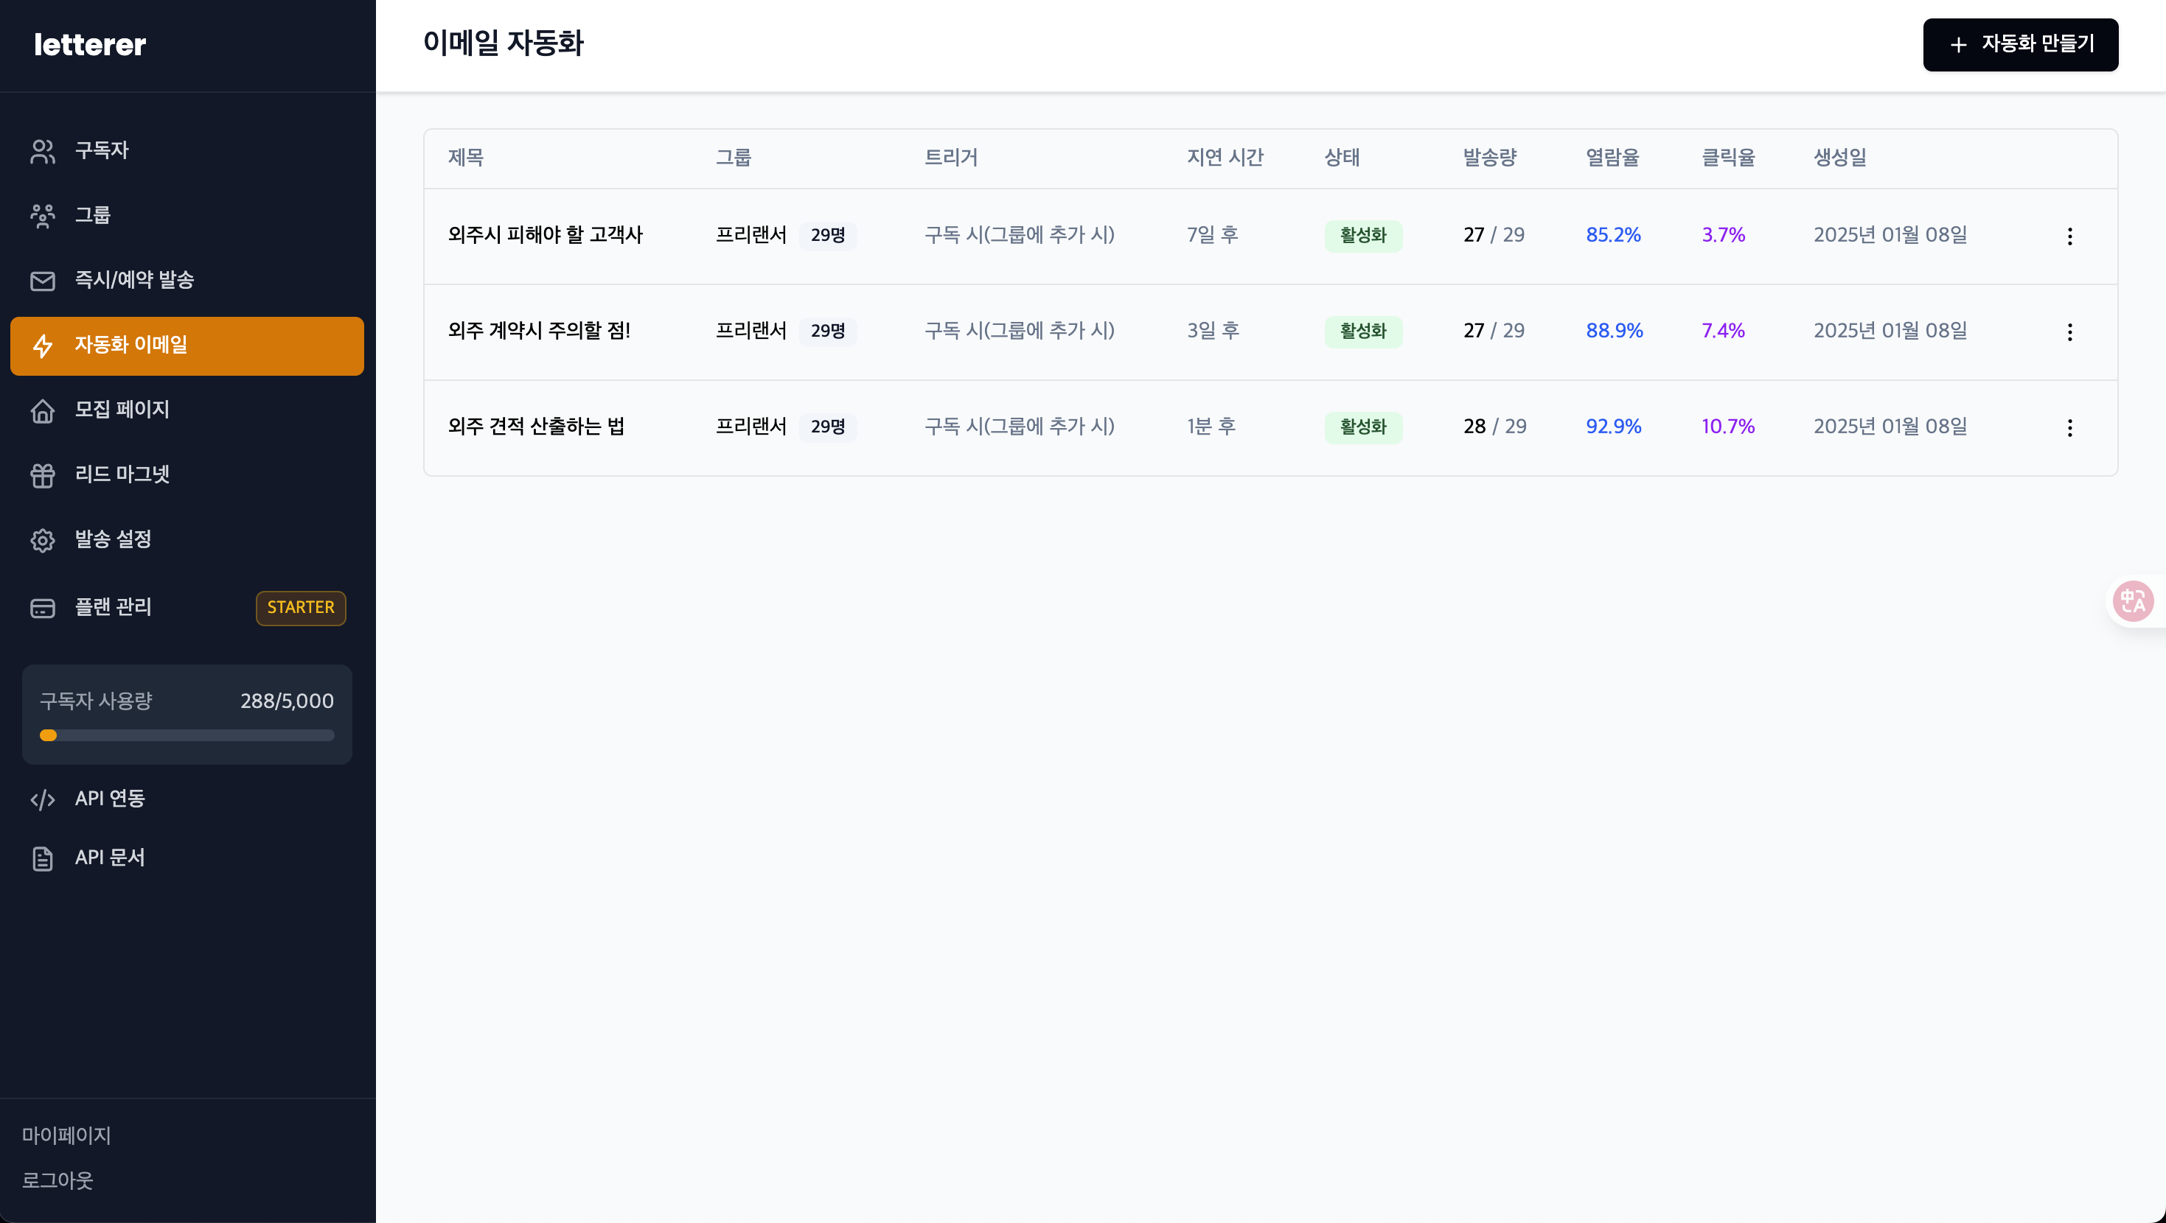
Task: Click the 10.7% click rate value
Action: 1728,427
